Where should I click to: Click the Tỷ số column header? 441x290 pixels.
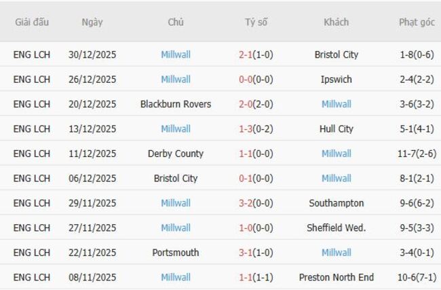256,22
